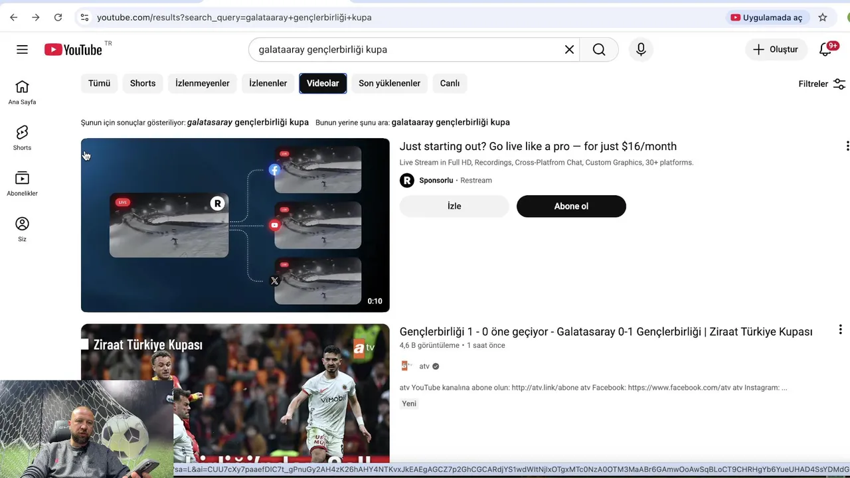The width and height of the screenshot is (850, 478).
Task: Bookmark this page with star icon
Action: (823, 17)
